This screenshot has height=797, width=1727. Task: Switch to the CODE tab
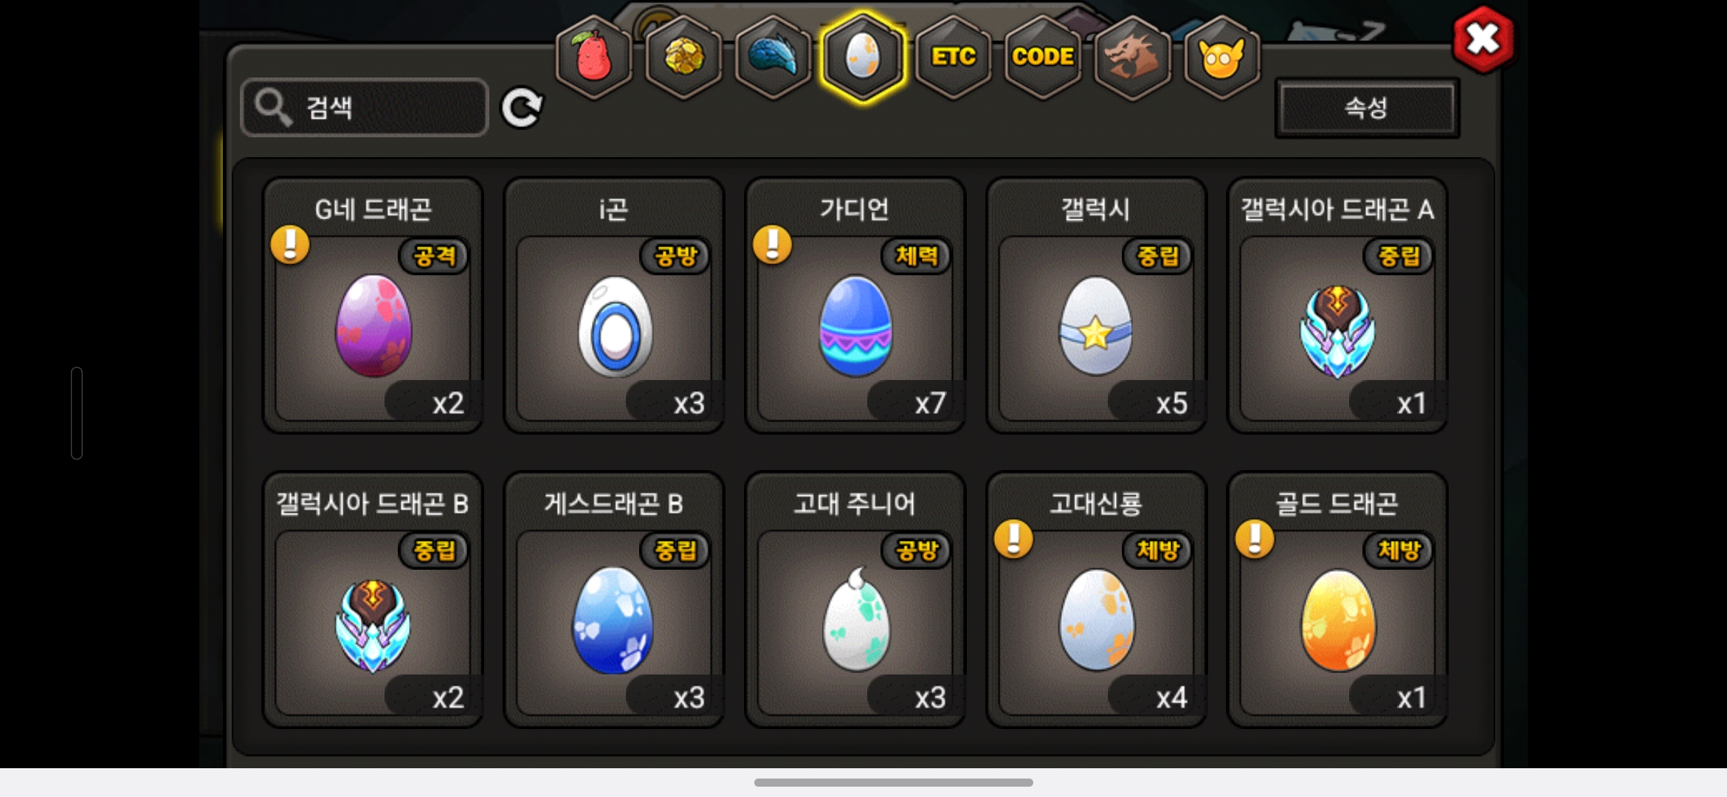1043,57
